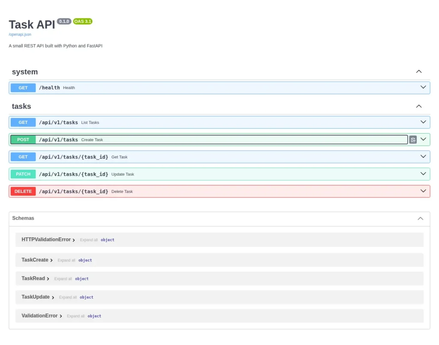
Task: Click the Create Task summary text
Action: [x=92, y=140]
